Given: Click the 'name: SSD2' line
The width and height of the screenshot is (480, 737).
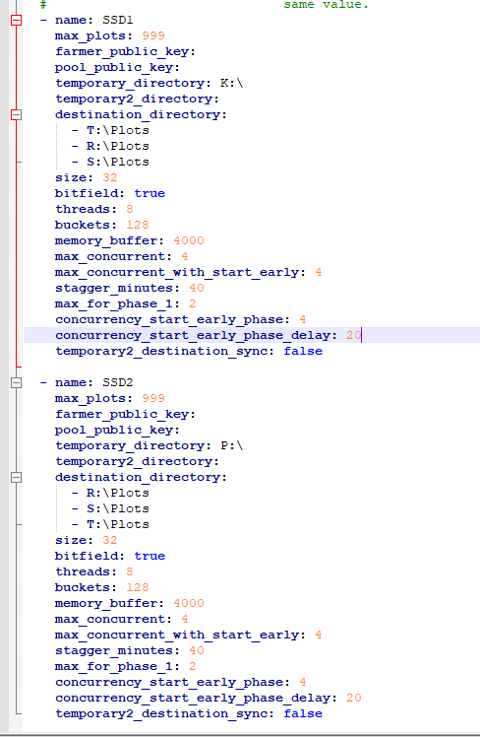Looking at the screenshot, I should pyautogui.click(x=93, y=382).
